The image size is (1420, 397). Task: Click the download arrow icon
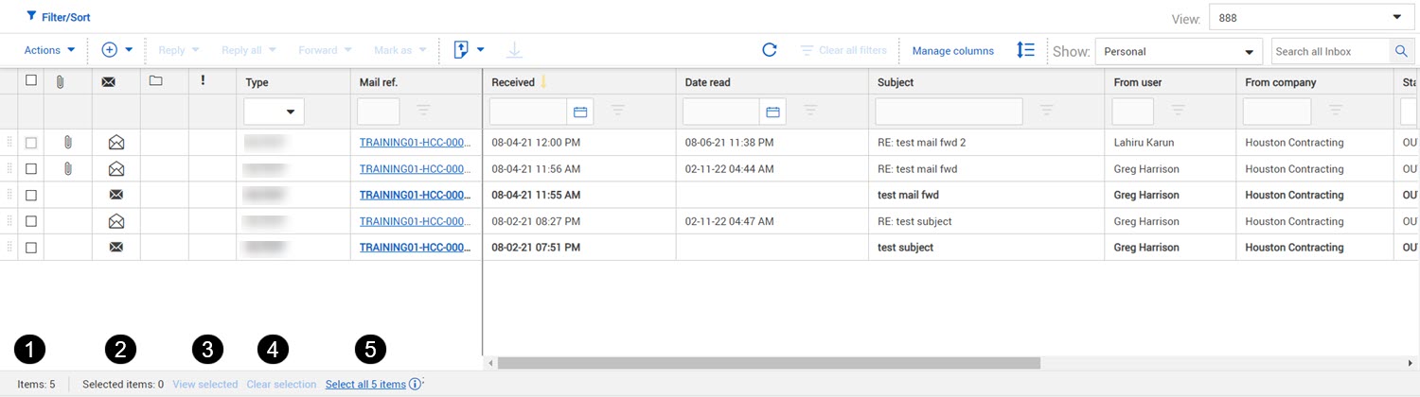(514, 50)
